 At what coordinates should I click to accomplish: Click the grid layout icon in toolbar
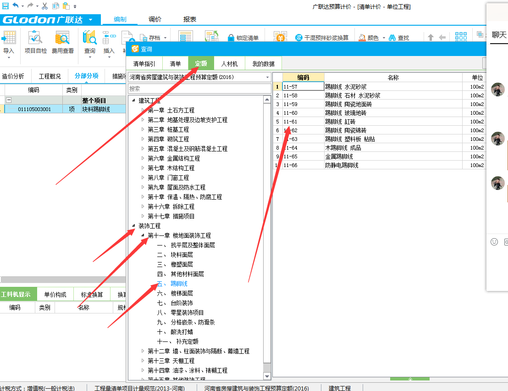coord(461,36)
